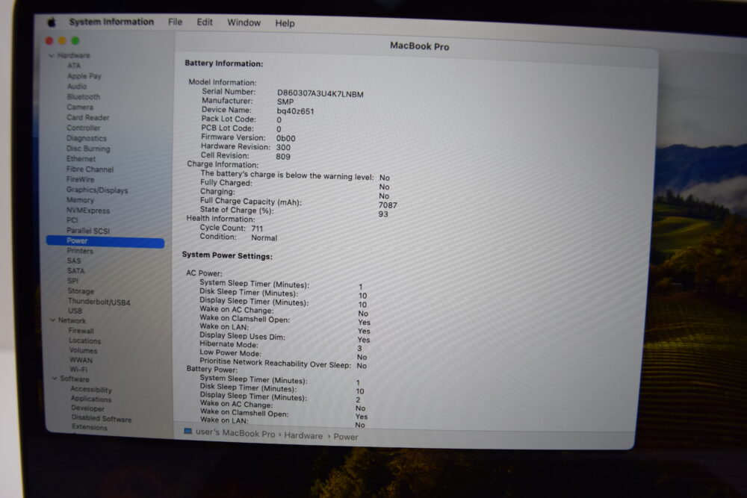Select Storage in the sidebar
Viewport: 747px width, 498px height.
[x=81, y=291]
